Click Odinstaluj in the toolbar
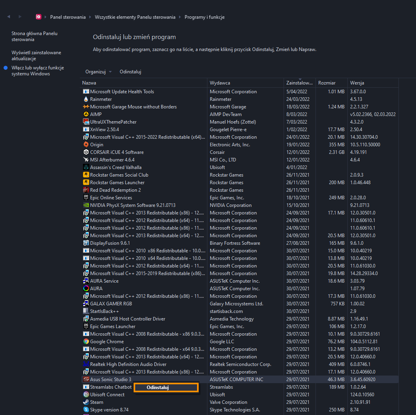This screenshot has width=416, height=415. pyautogui.click(x=130, y=72)
